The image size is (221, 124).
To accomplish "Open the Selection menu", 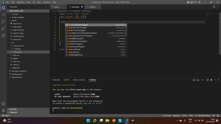I will pyautogui.click(x=20, y=2).
